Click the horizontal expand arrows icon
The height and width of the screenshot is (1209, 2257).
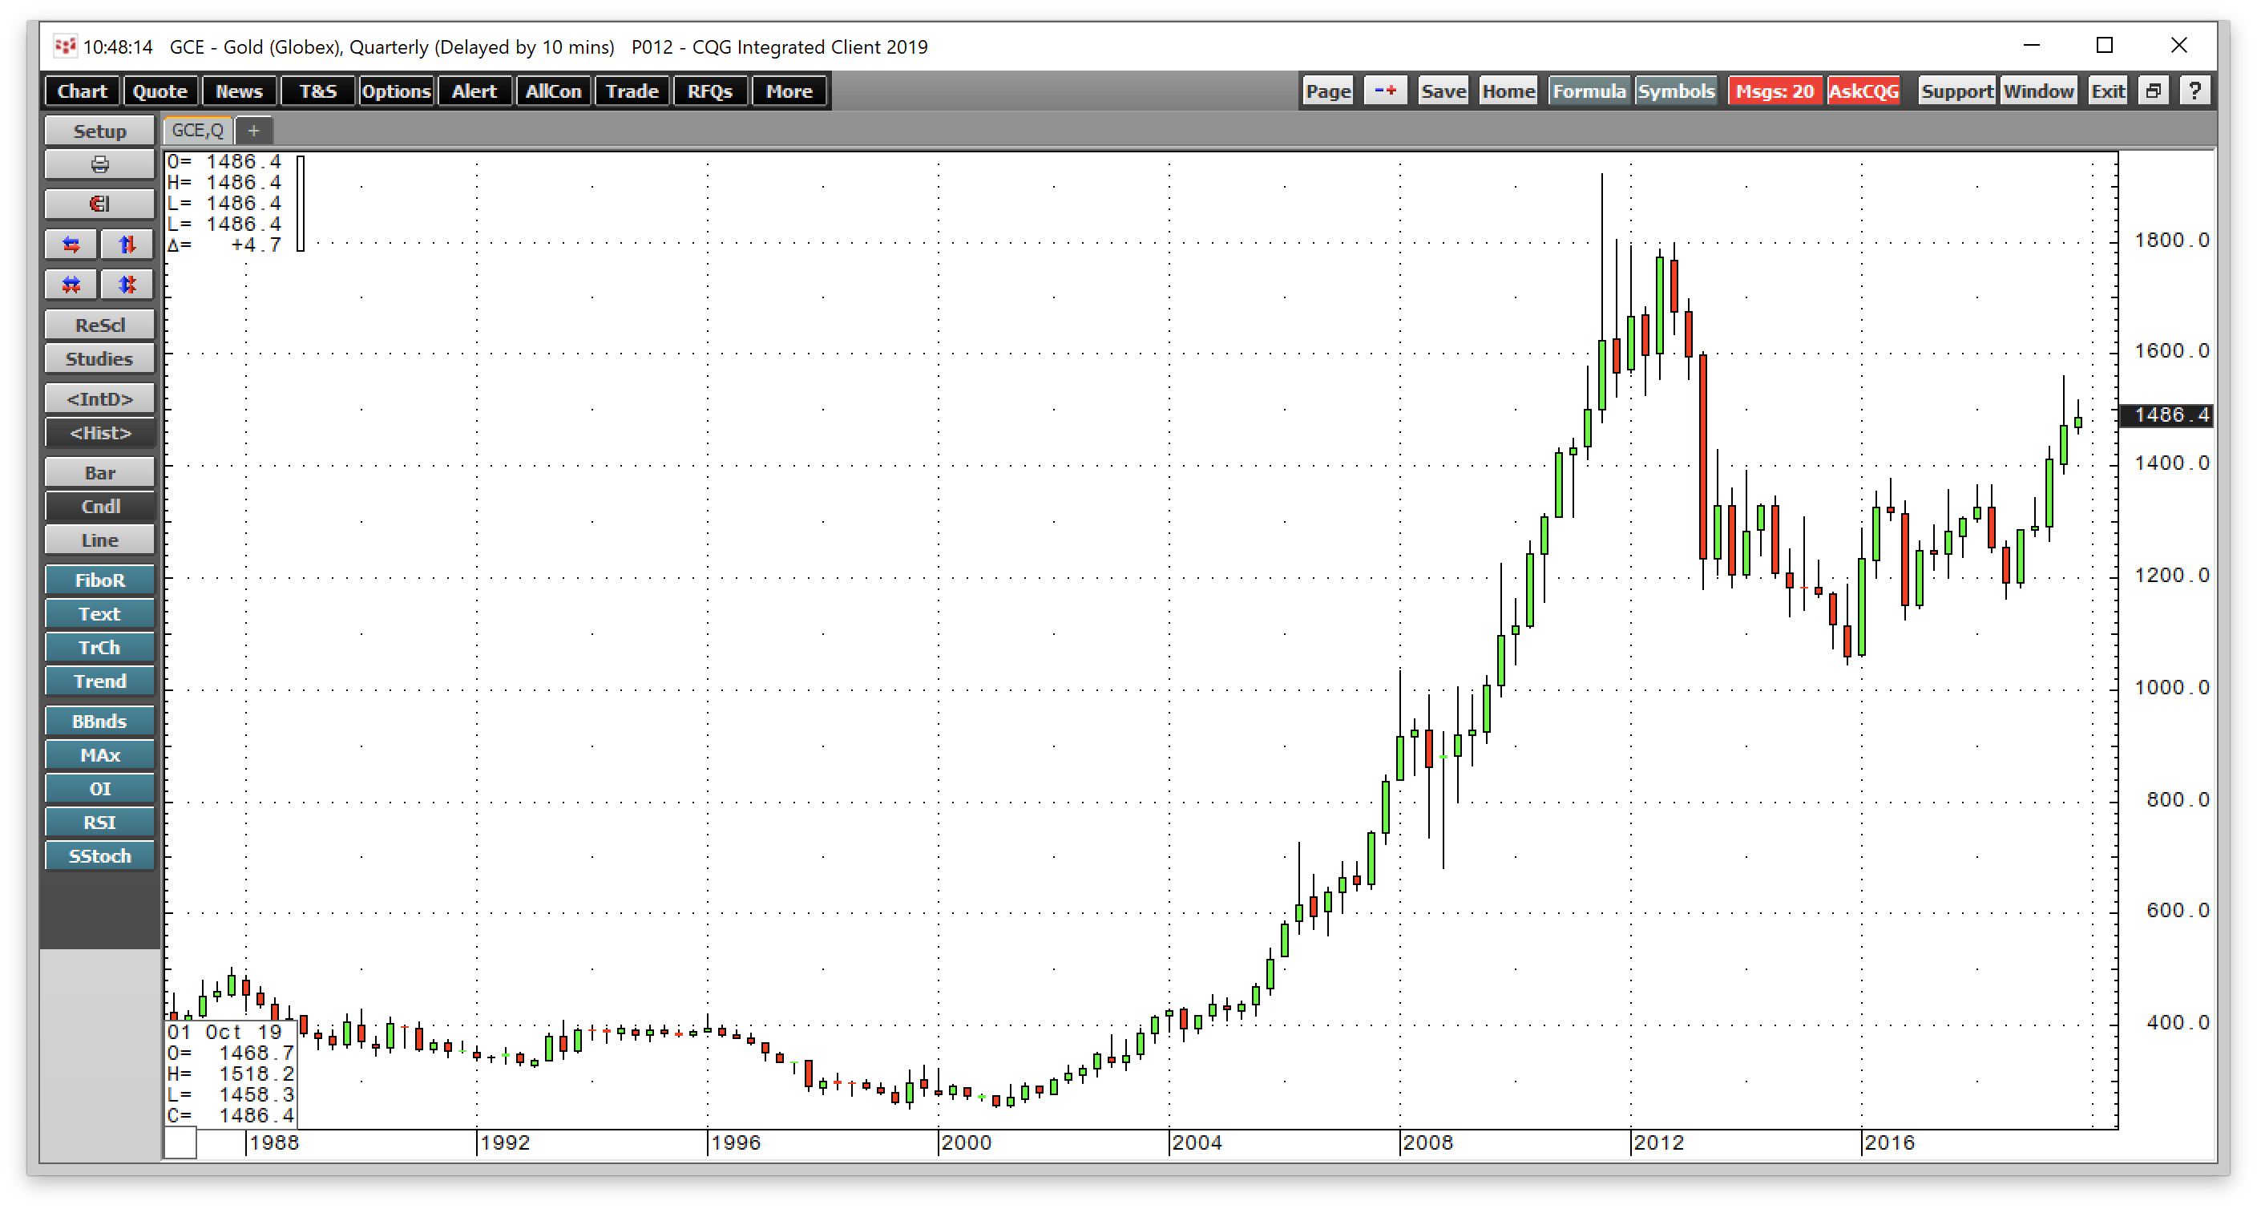72,245
